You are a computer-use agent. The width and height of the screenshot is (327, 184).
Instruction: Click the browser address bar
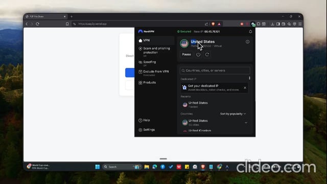coord(137,24)
